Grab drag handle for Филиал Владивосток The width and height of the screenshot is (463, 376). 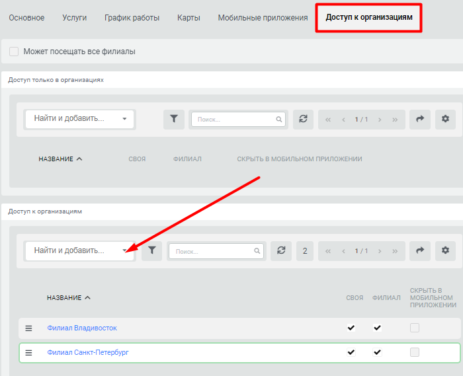pyautogui.click(x=28, y=328)
